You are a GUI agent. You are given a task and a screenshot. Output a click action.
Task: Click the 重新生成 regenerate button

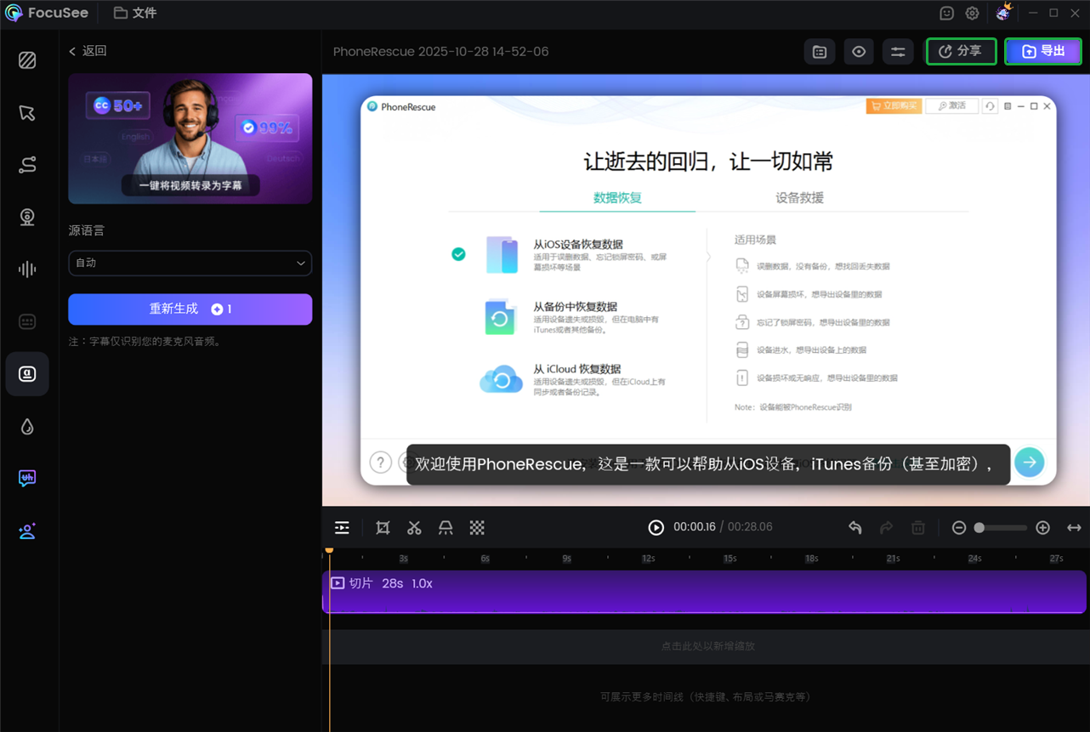tap(190, 309)
